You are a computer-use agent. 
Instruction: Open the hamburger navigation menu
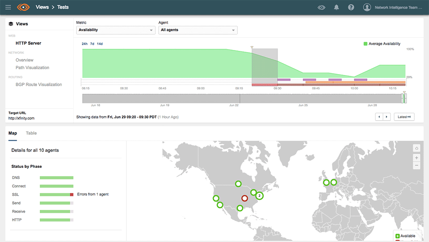[x=8, y=7]
